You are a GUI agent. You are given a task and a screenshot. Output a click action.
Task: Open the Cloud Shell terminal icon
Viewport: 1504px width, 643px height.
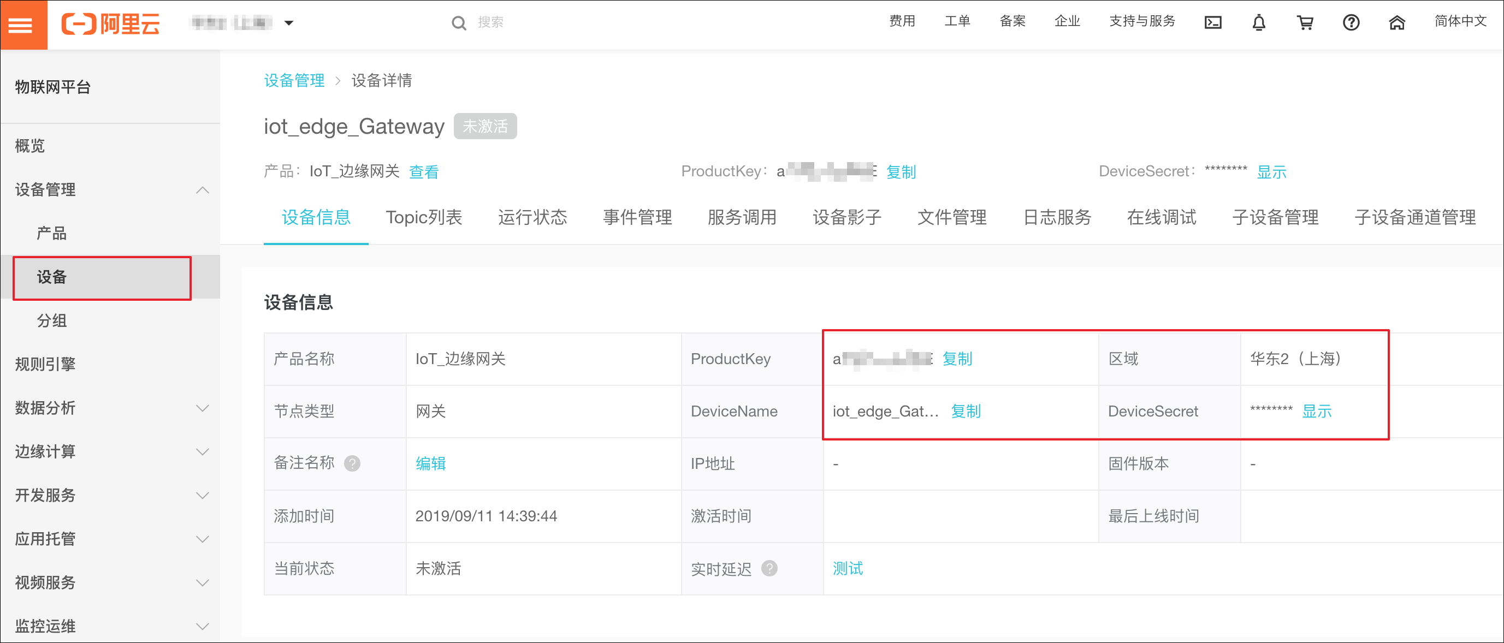coord(1213,23)
